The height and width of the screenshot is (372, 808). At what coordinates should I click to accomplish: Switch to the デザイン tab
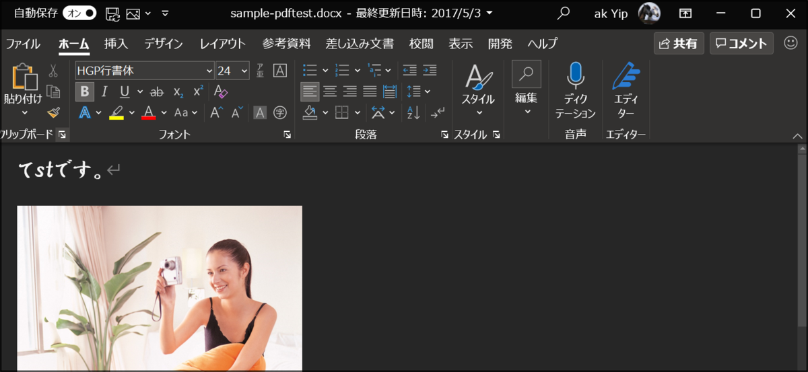point(164,44)
